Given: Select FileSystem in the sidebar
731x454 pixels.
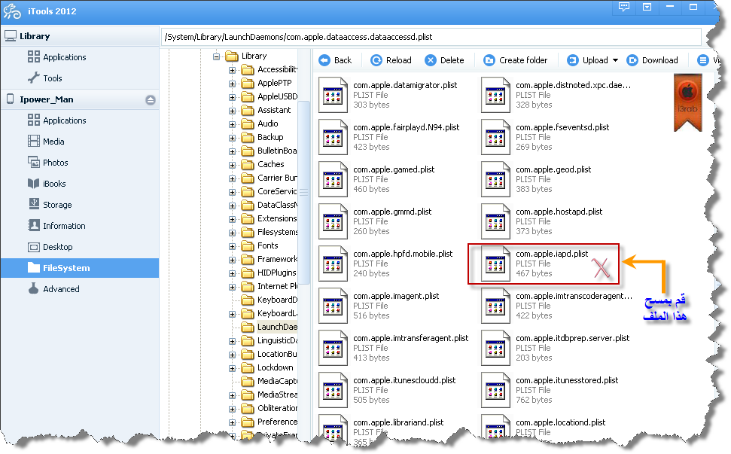Looking at the screenshot, I should point(80,268).
